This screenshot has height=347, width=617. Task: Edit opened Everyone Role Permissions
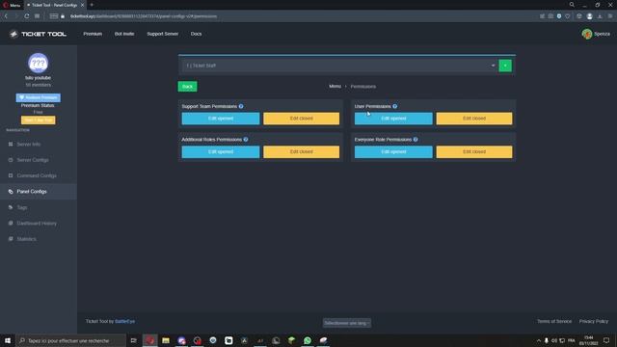click(x=393, y=152)
